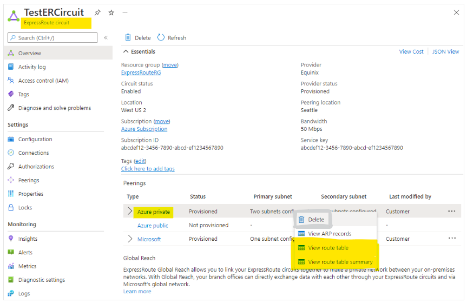
Task: Click the 50 Mbps bandwidth value
Action: pos(311,129)
